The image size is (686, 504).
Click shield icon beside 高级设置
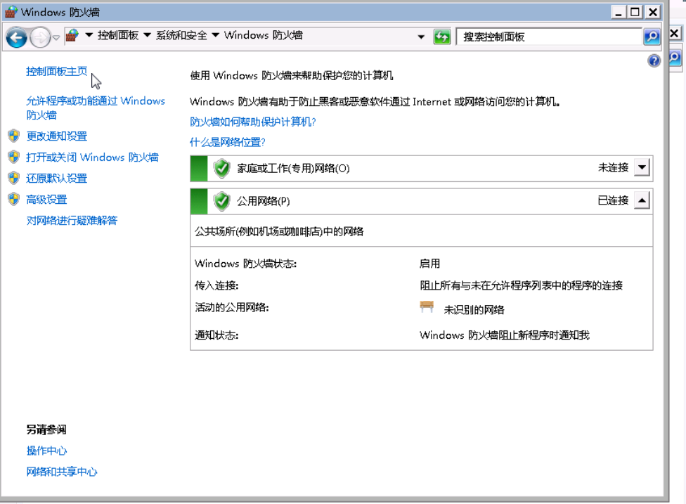pyautogui.click(x=14, y=199)
